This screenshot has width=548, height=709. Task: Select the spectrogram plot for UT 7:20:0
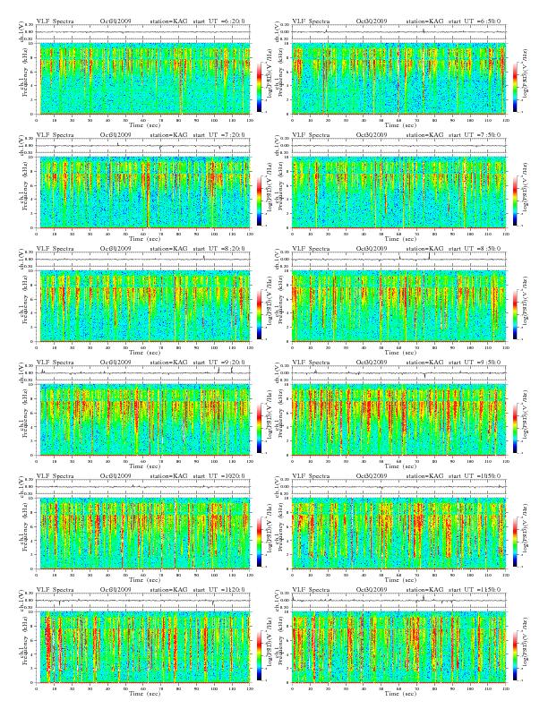click(x=143, y=192)
